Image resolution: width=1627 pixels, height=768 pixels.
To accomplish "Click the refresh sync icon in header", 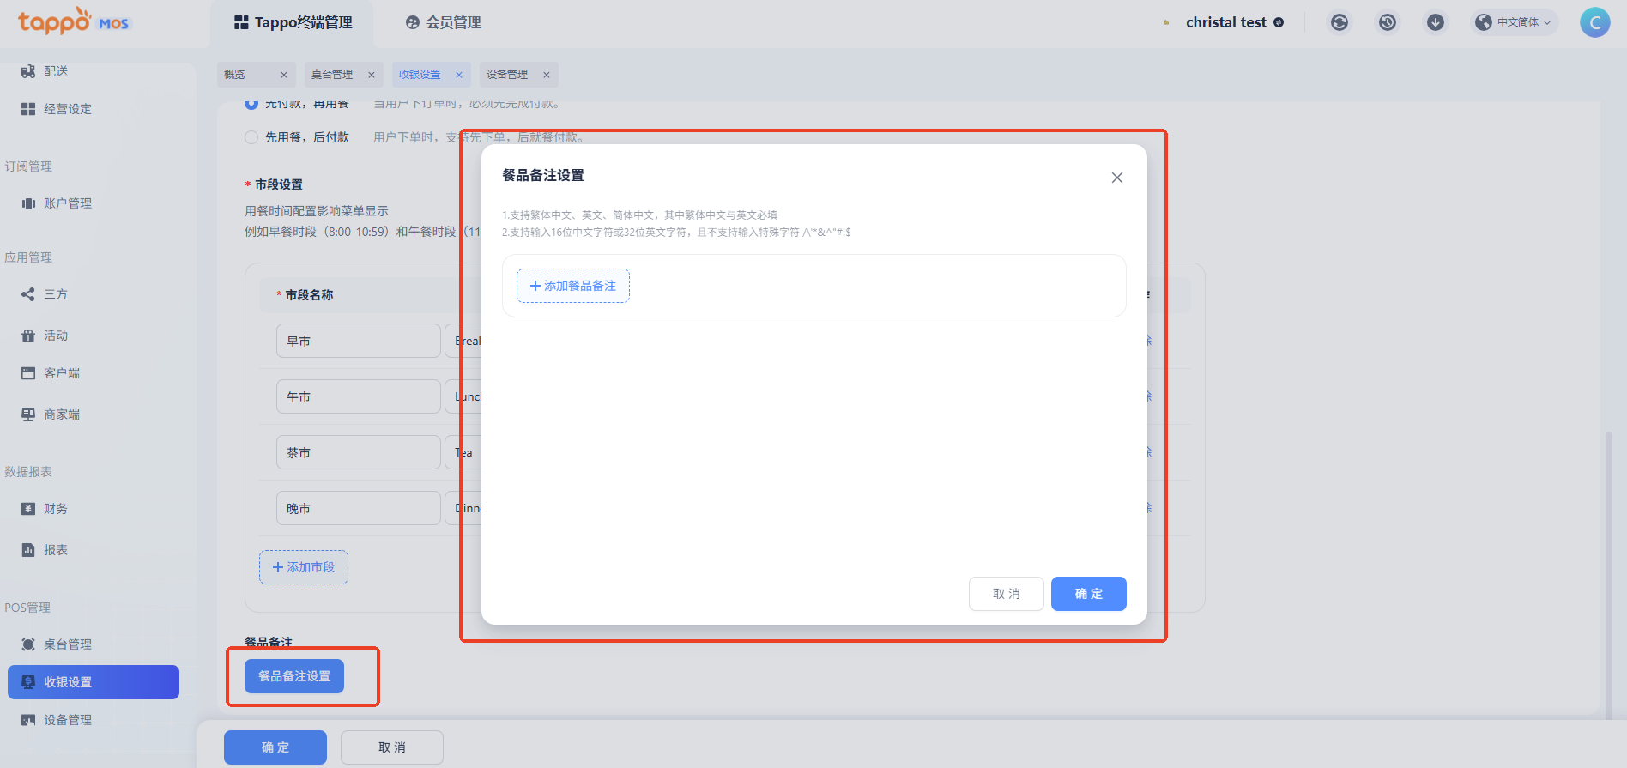I will point(1339,22).
